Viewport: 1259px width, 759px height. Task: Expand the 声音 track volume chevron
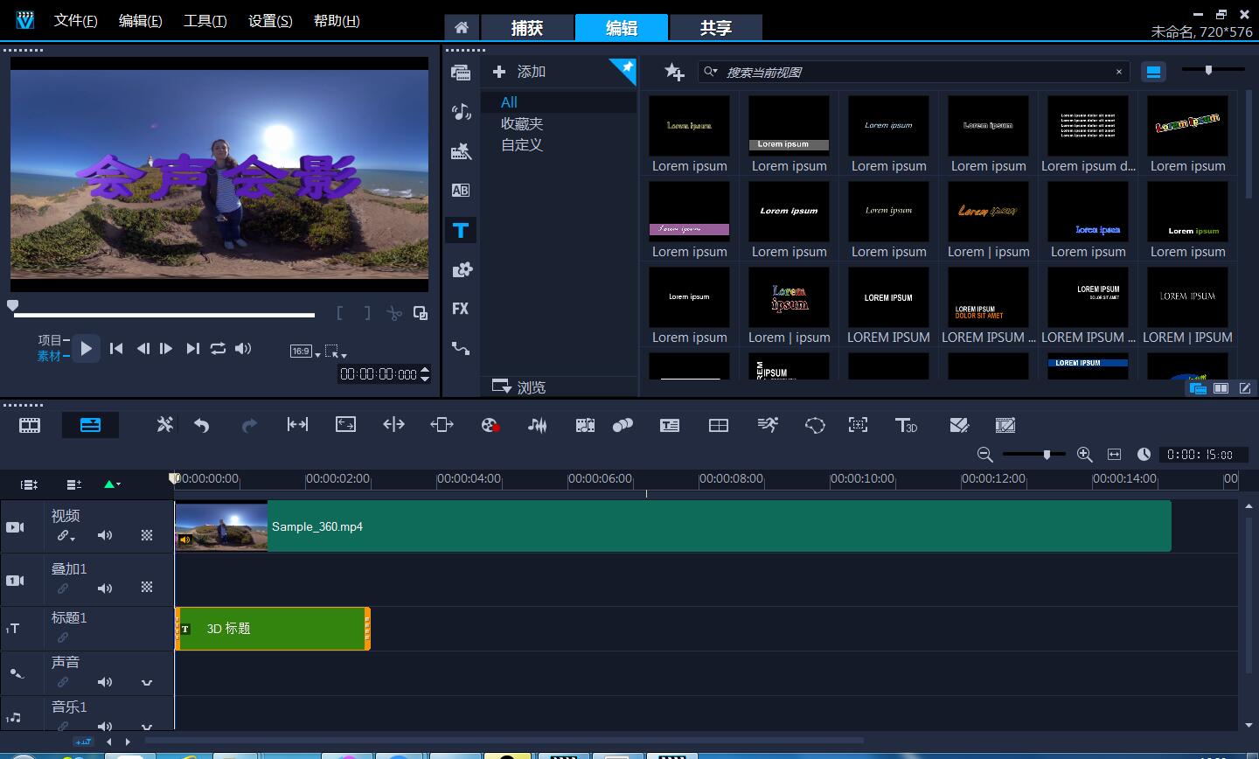coord(147,682)
